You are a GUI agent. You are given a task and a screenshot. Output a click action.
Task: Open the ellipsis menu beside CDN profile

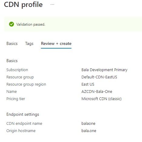coord(52,5)
